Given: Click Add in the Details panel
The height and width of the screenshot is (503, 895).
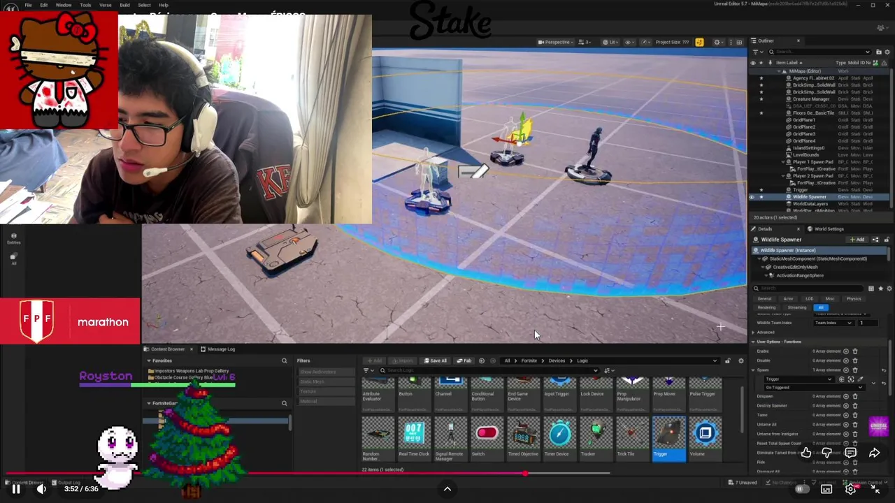Looking at the screenshot, I should pos(857,240).
